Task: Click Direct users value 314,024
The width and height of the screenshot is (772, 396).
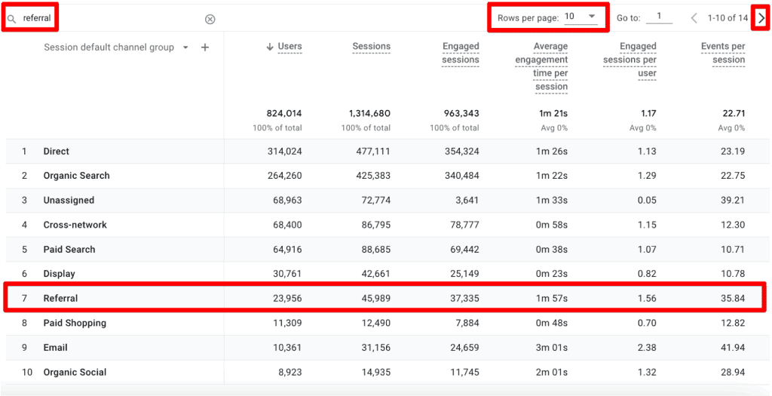Action: click(284, 151)
